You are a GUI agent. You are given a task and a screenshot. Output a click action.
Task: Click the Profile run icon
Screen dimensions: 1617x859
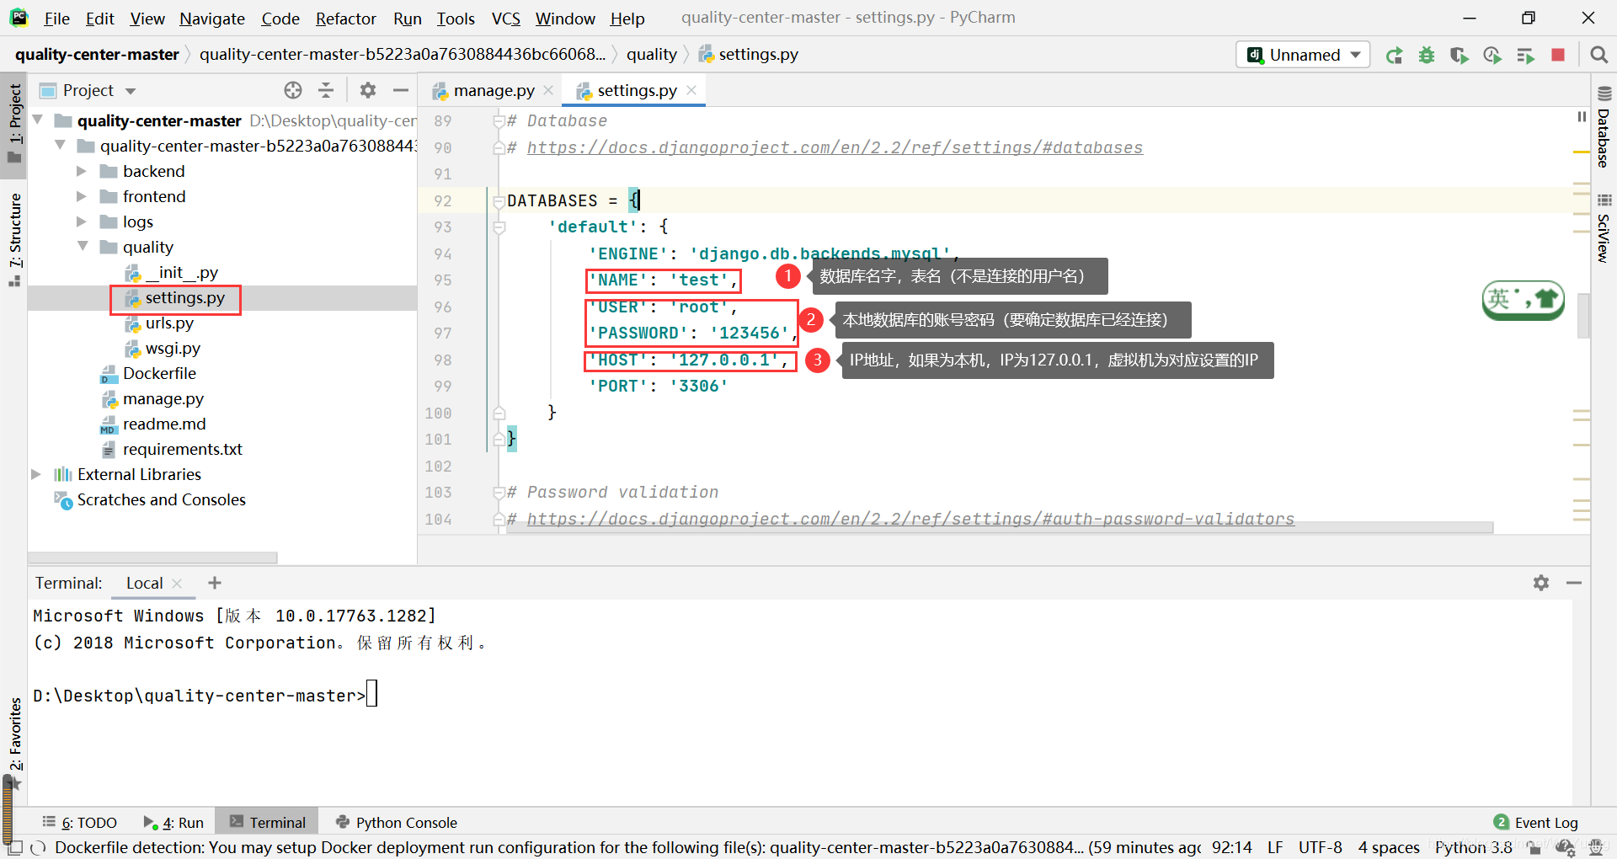pos(1492,55)
